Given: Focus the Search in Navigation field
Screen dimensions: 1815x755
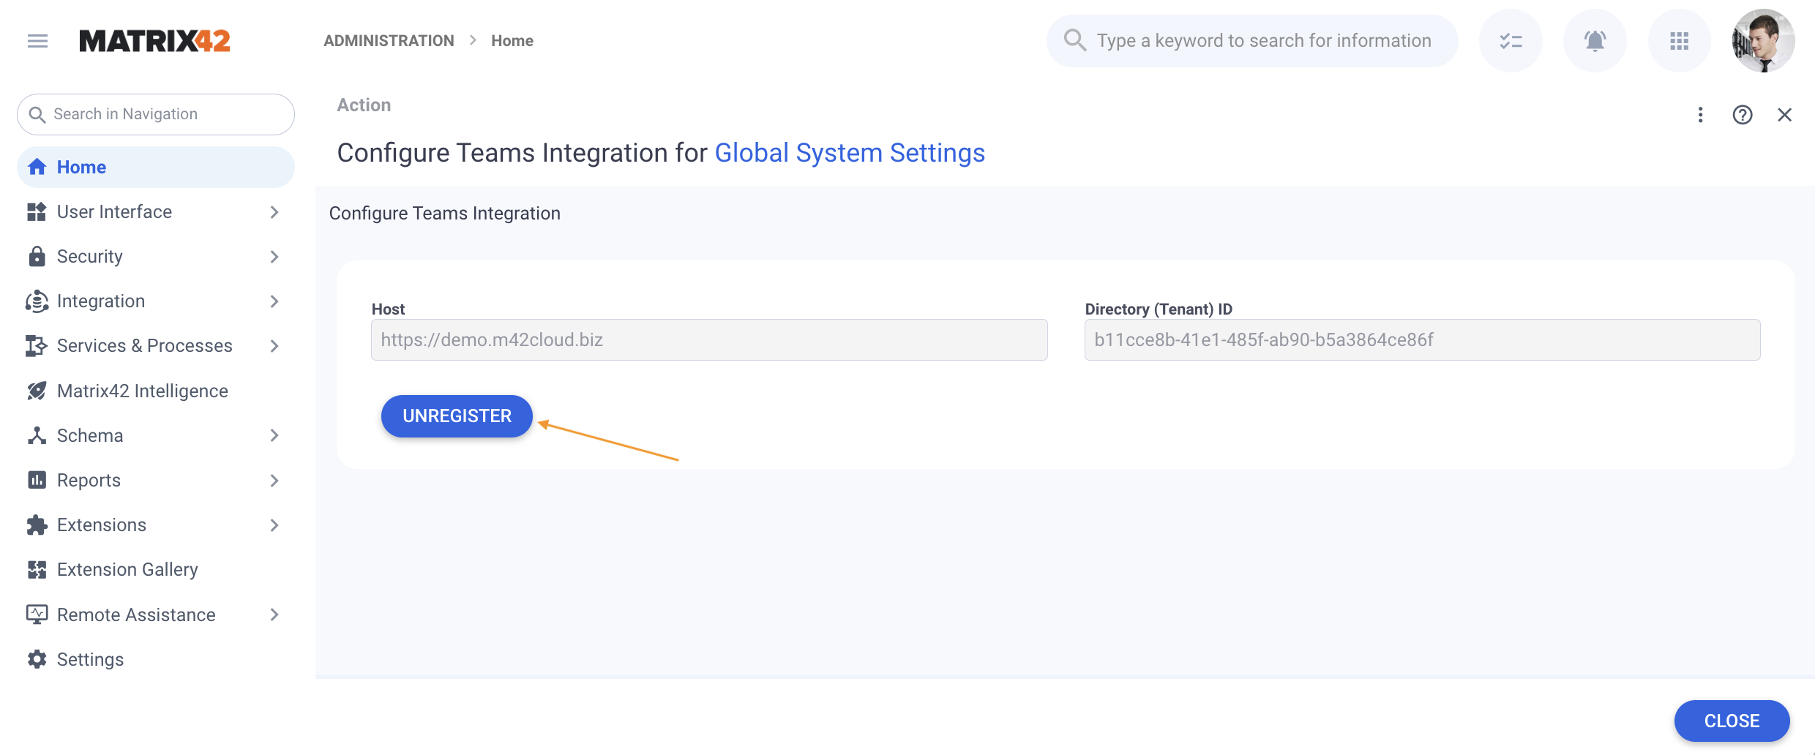Looking at the screenshot, I should click(x=156, y=114).
